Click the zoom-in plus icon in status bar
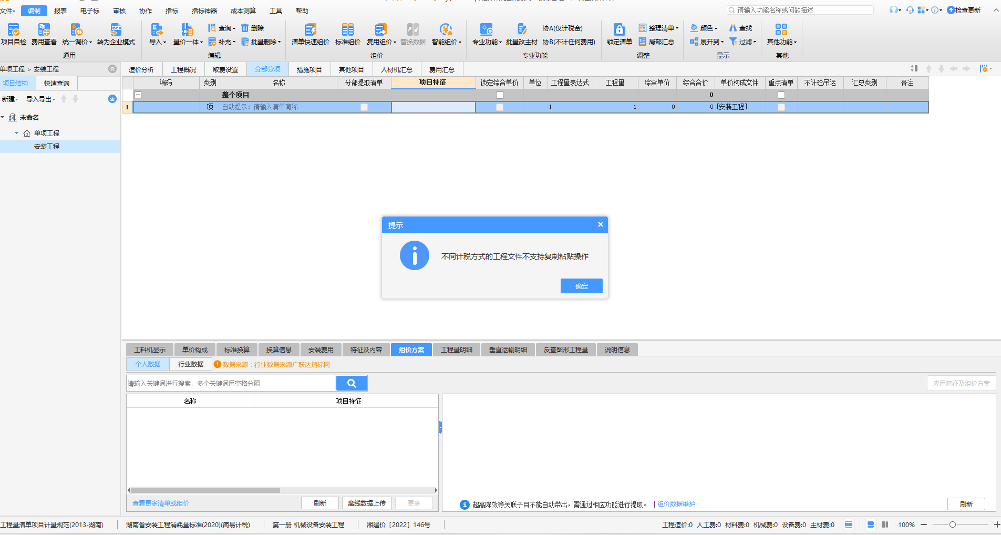The height and width of the screenshot is (535, 1001). coord(997,524)
